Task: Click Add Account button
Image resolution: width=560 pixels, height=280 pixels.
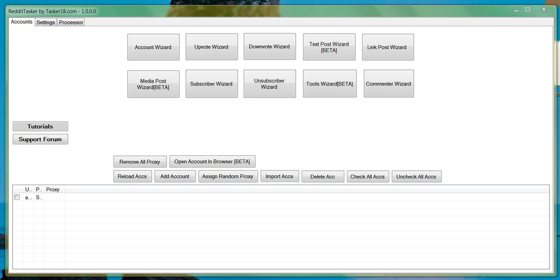Action: point(175,176)
